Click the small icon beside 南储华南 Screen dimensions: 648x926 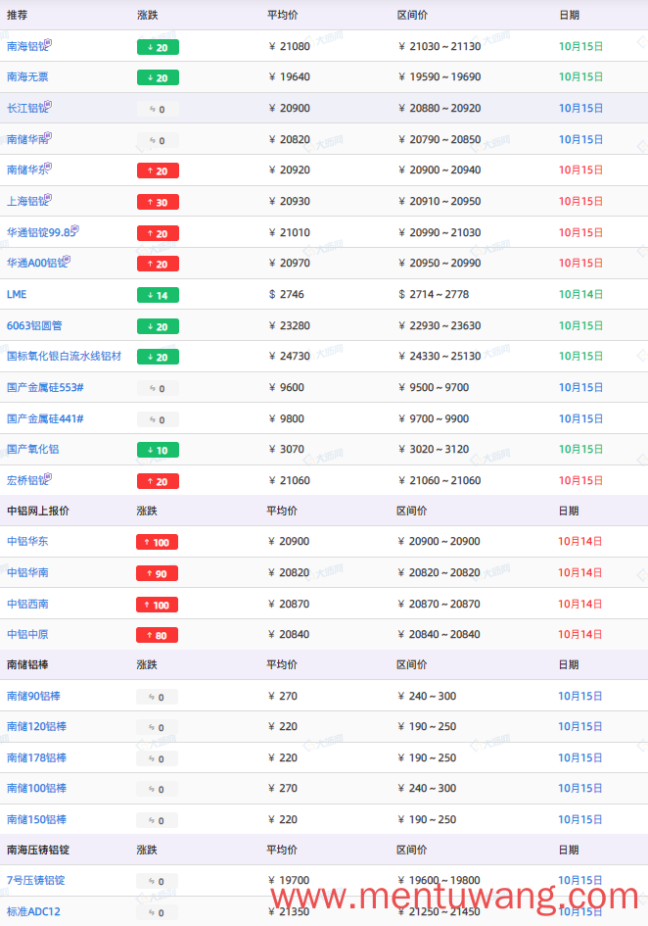click(48, 136)
